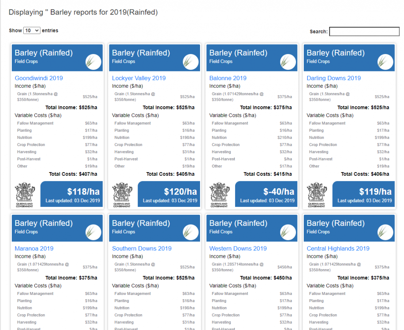Screen dimensions: 404x330
Task: Click the $-40/ha gross margin panel
Action: click(266, 195)
